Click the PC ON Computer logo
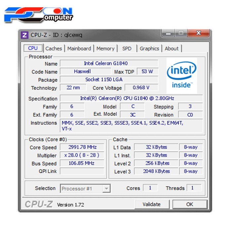The width and height of the screenshot is (232, 232). (39, 15)
